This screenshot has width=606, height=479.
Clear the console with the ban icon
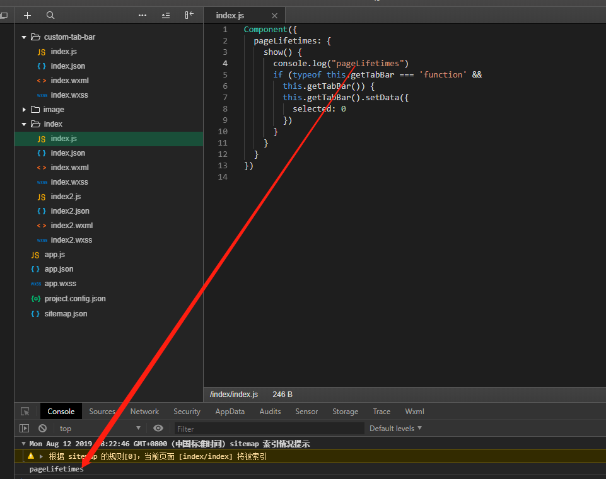click(42, 429)
